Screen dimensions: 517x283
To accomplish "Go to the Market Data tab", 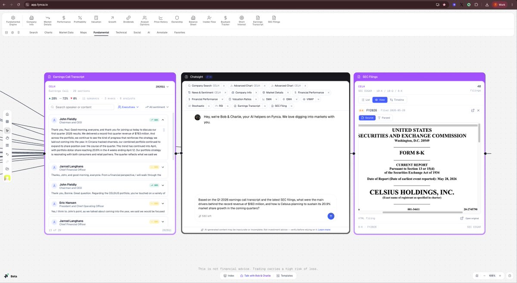I will [66, 32].
